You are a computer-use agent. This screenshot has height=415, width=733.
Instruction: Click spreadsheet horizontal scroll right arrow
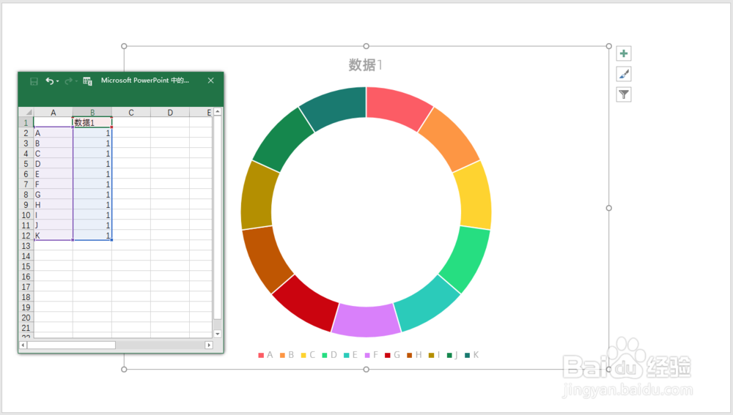point(209,345)
